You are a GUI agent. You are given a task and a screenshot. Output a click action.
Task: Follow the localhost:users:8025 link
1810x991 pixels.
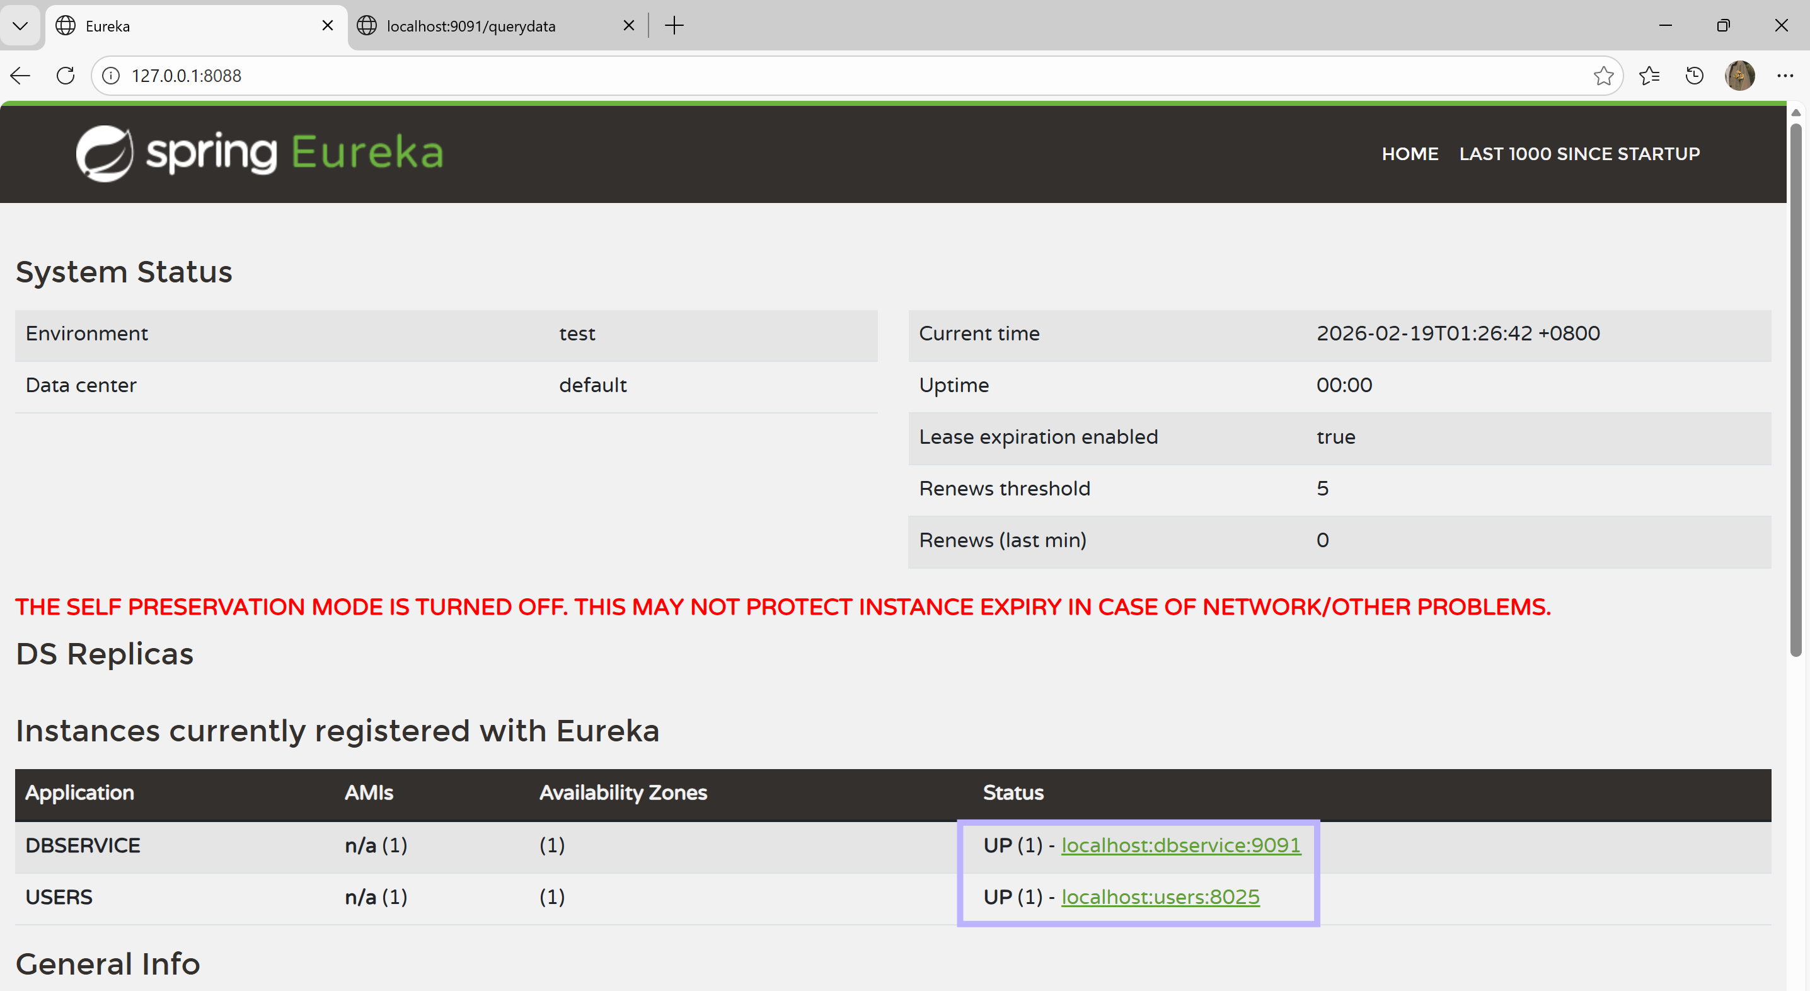pyautogui.click(x=1160, y=897)
